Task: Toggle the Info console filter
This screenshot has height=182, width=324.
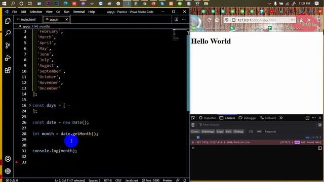Action: coord(228,131)
